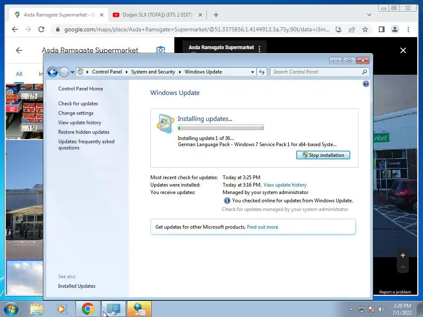Click the camera add photo icon in Maps
The height and width of the screenshot is (317, 423).
[x=161, y=50]
